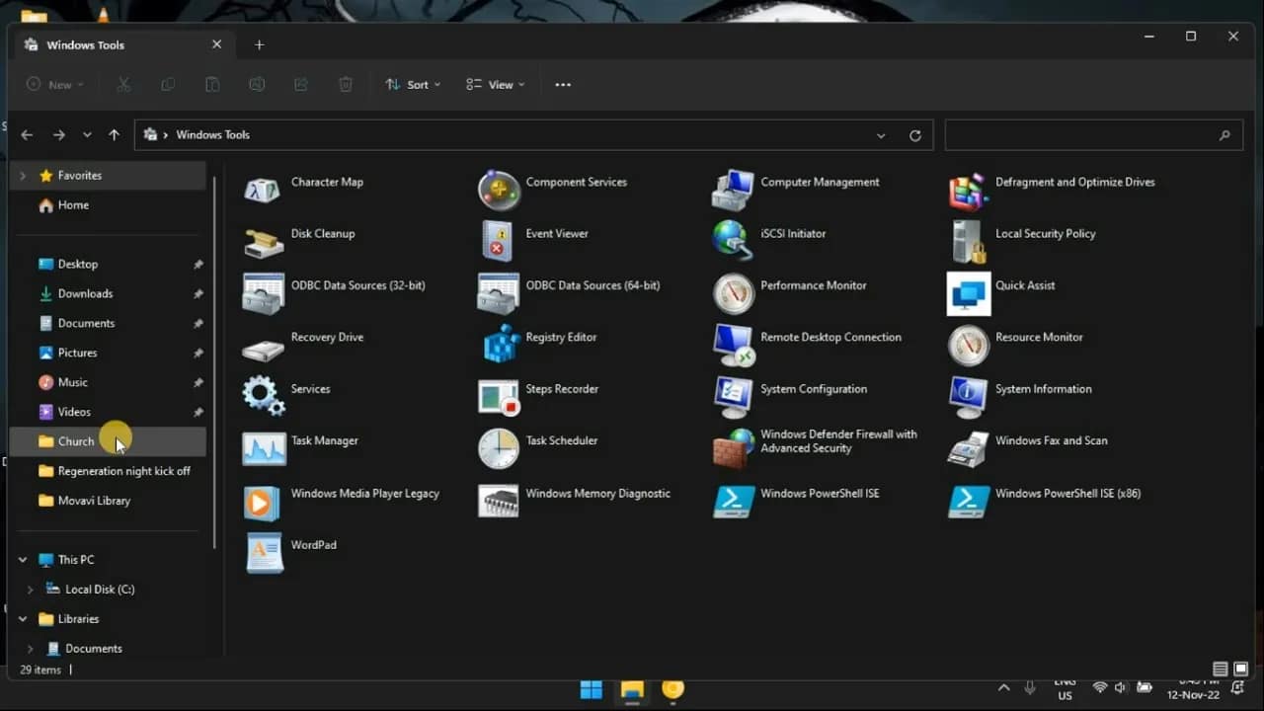Start the Character Map utility

pos(326,182)
